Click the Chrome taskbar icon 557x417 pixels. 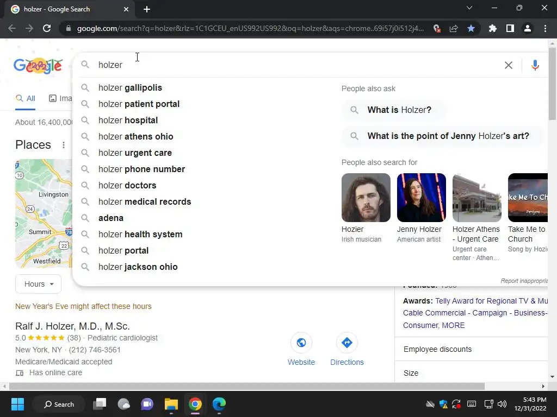(195, 404)
